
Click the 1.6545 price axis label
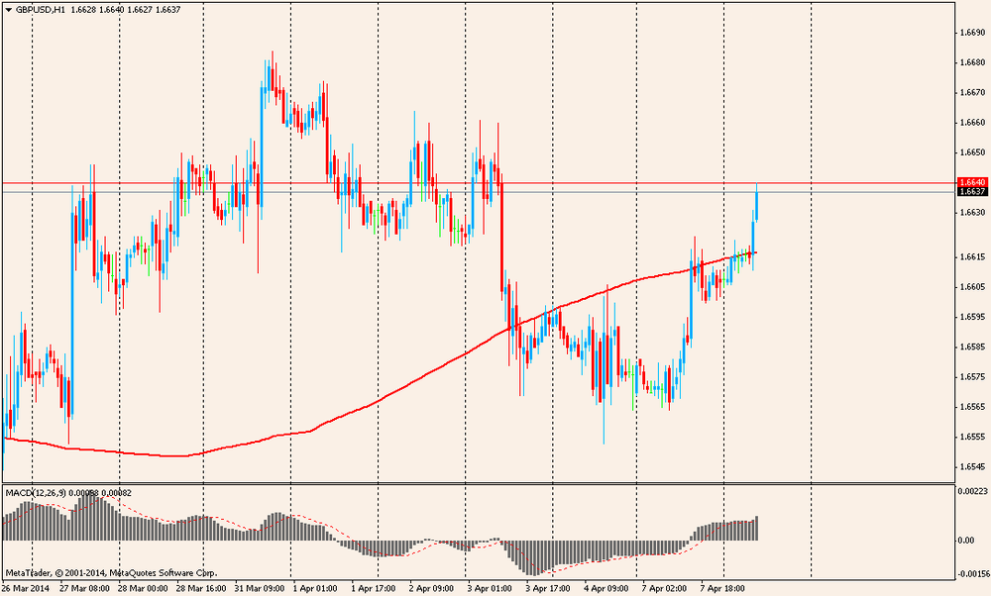tap(972, 466)
